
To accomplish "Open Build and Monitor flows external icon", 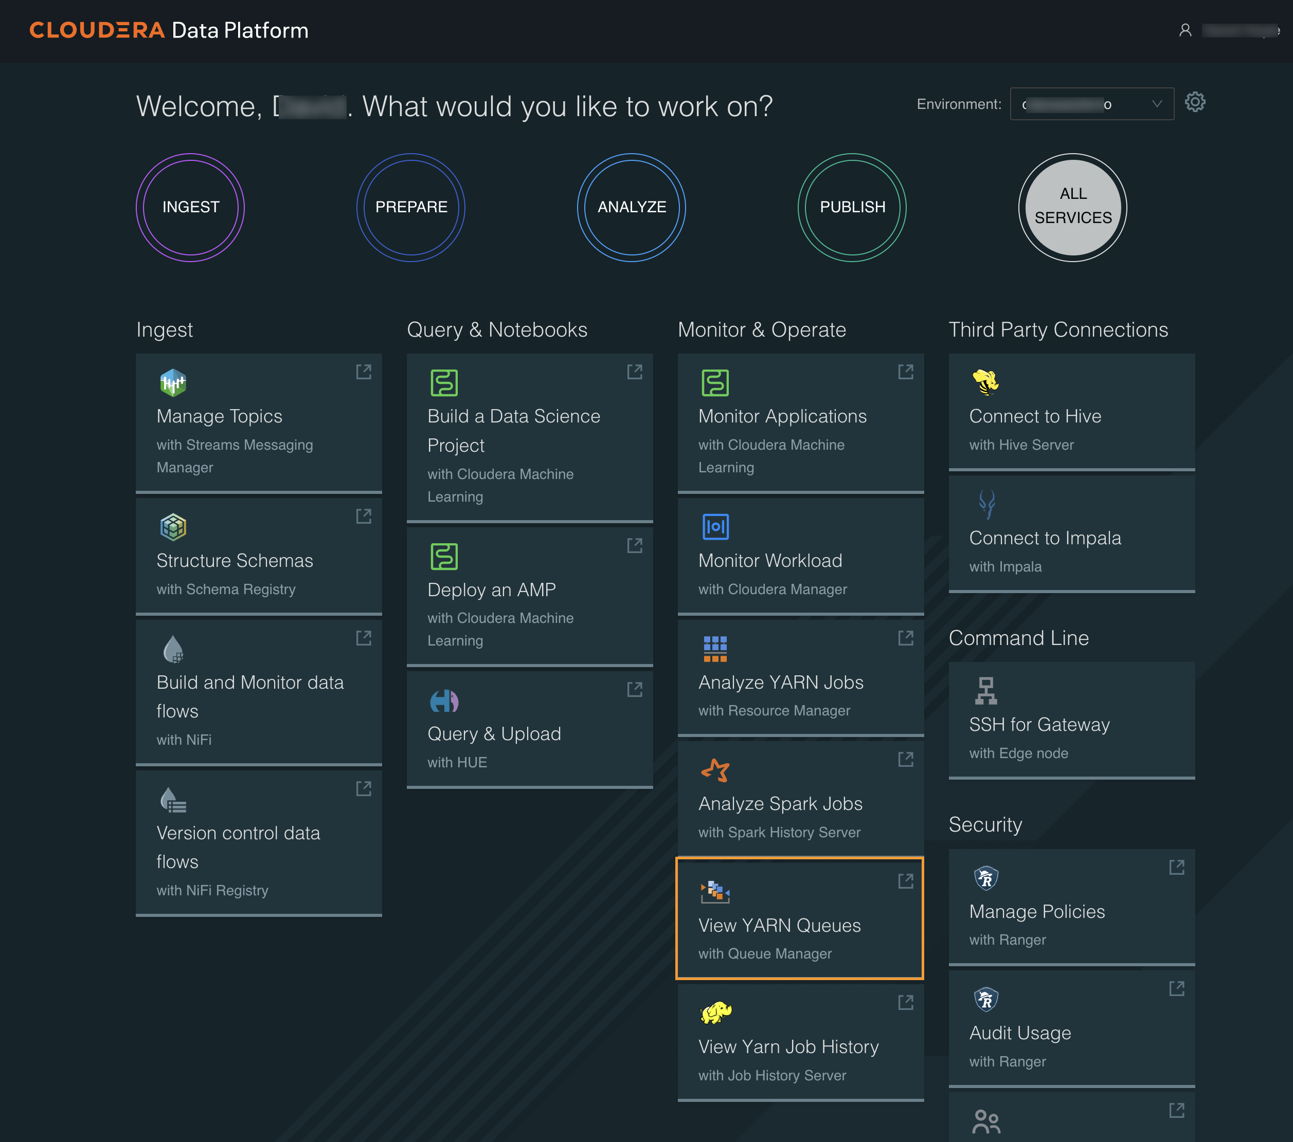I will point(363,638).
